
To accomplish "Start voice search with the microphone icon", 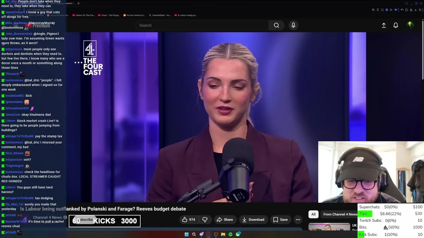I will pyautogui.click(x=293, y=25).
